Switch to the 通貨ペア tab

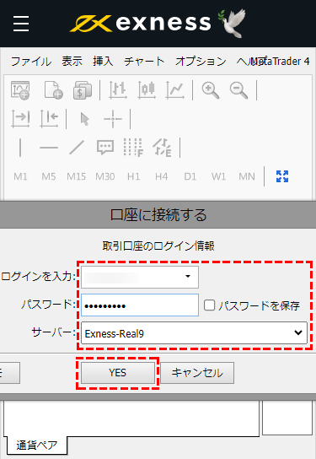(x=36, y=445)
